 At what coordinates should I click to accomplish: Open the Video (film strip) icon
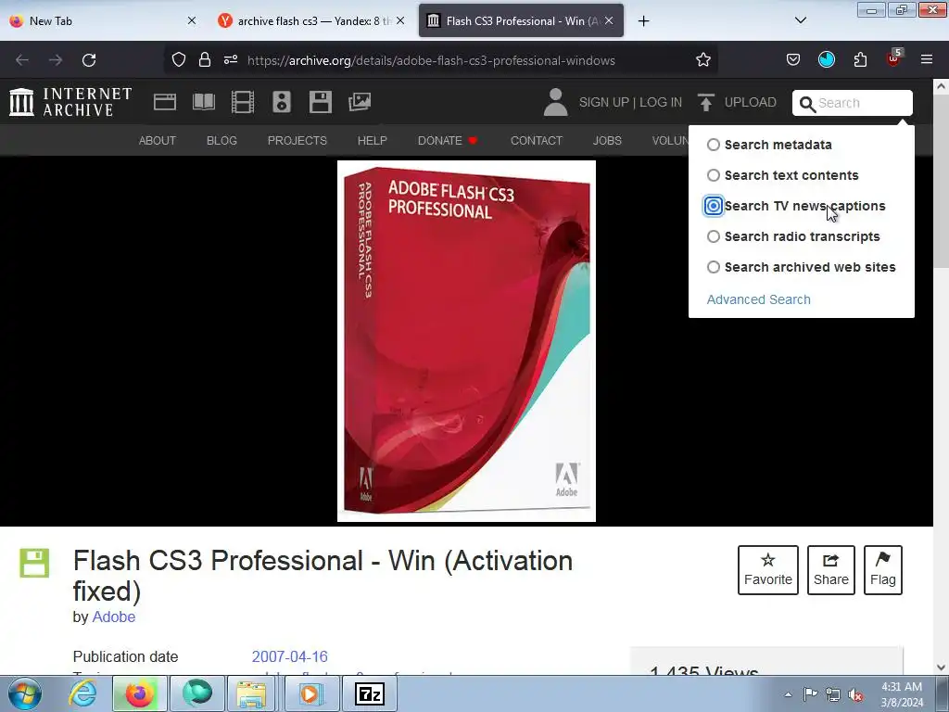coord(243,102)
